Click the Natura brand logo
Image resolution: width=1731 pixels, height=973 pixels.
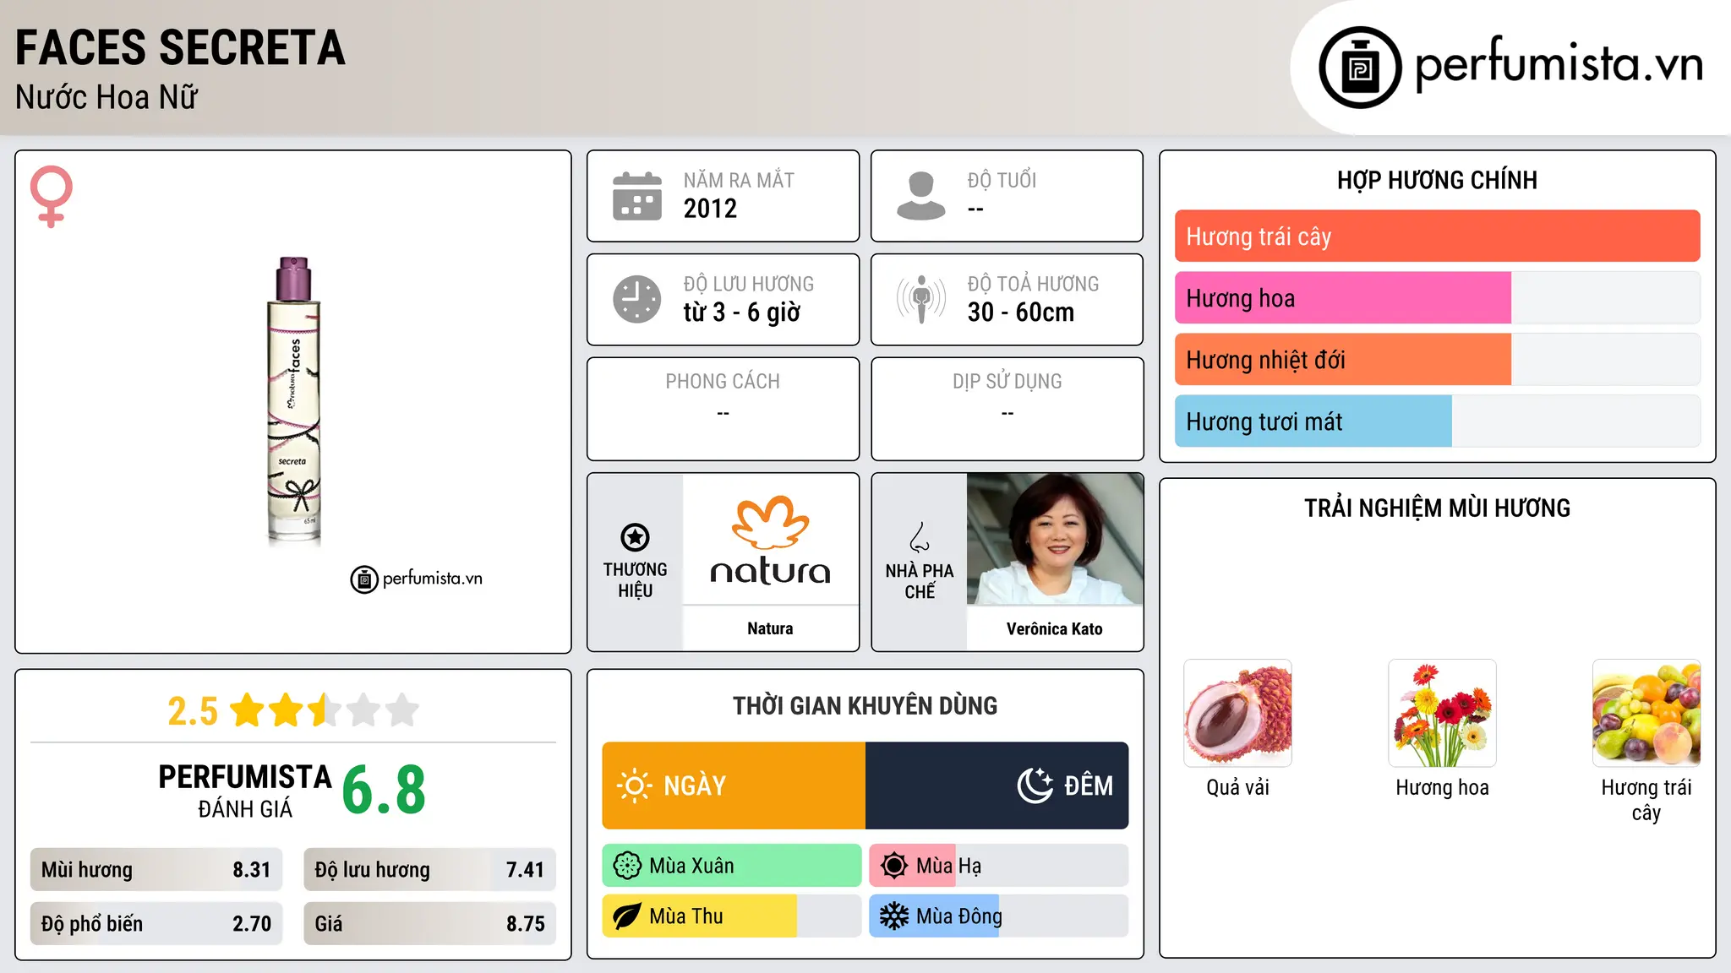pos(770,541)
